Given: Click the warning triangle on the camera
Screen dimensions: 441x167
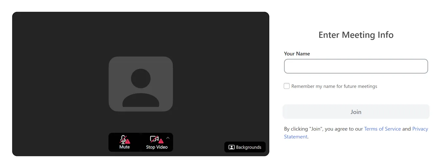Looking at the screenshot, I should (161, 141).
